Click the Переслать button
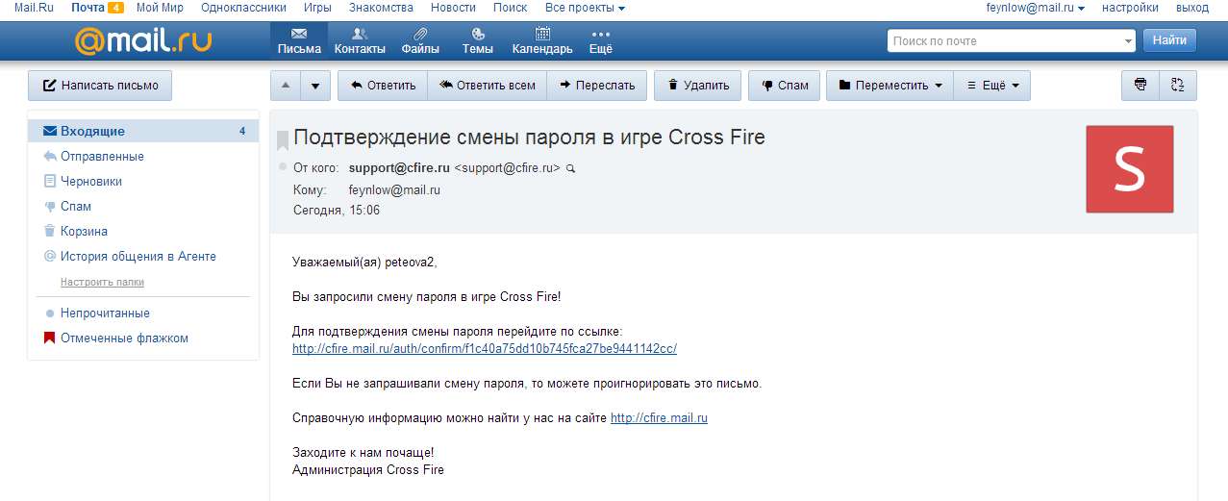Viewport: 1228px width, 501px height. pos(596,86)
